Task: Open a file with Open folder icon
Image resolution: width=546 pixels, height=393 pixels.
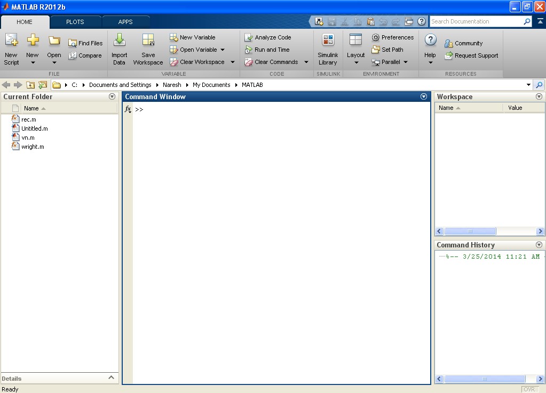Action: pos(54,41)
